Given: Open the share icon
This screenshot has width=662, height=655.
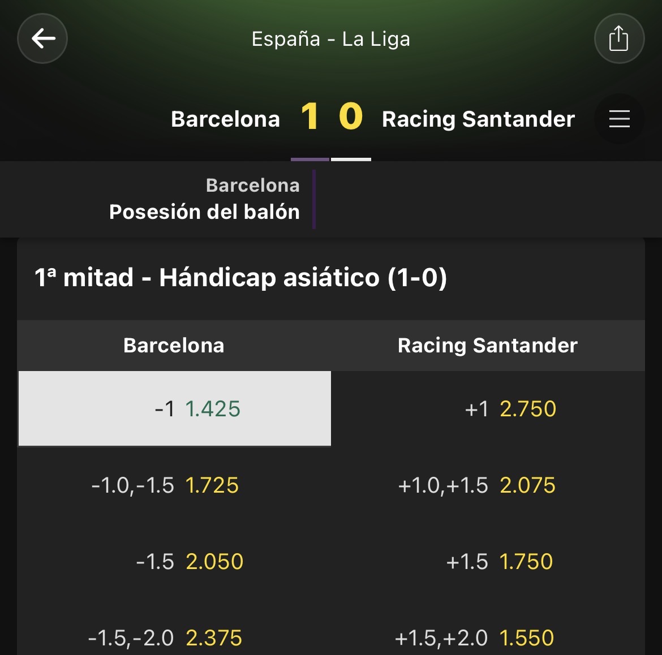Looking at the screenshot, I should click(619, 38).
